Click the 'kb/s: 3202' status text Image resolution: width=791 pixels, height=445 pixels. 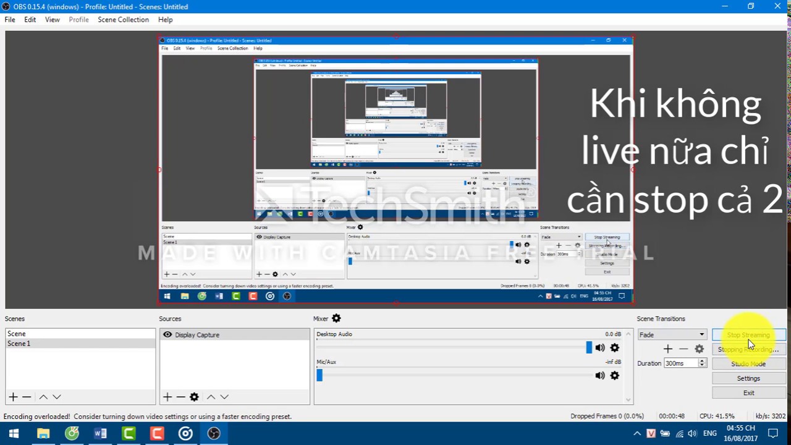[770, 417]
